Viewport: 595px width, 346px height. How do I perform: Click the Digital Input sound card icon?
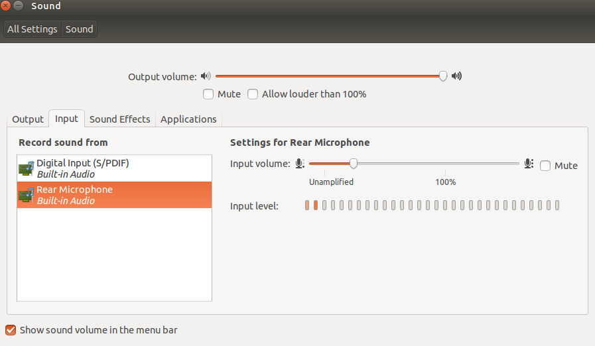(27, 168)
